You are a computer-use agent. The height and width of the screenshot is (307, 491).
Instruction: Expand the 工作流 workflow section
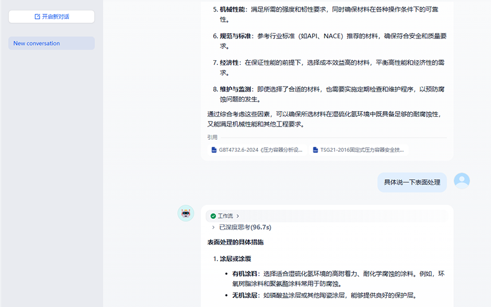pyautogui.click(x=225, y=216)
